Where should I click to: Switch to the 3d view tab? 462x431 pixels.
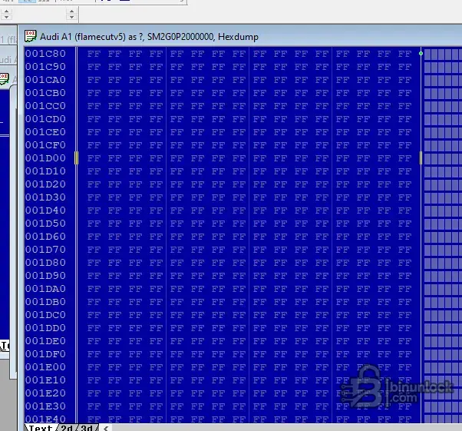pyautogui.click(x=87, y=428)
